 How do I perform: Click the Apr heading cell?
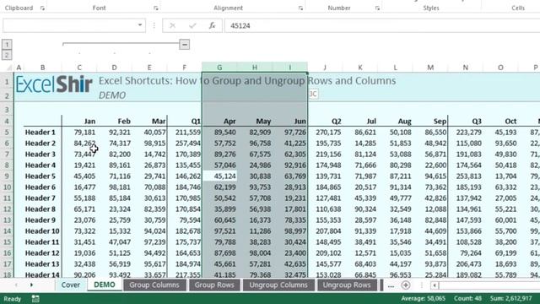pos(219,122)
